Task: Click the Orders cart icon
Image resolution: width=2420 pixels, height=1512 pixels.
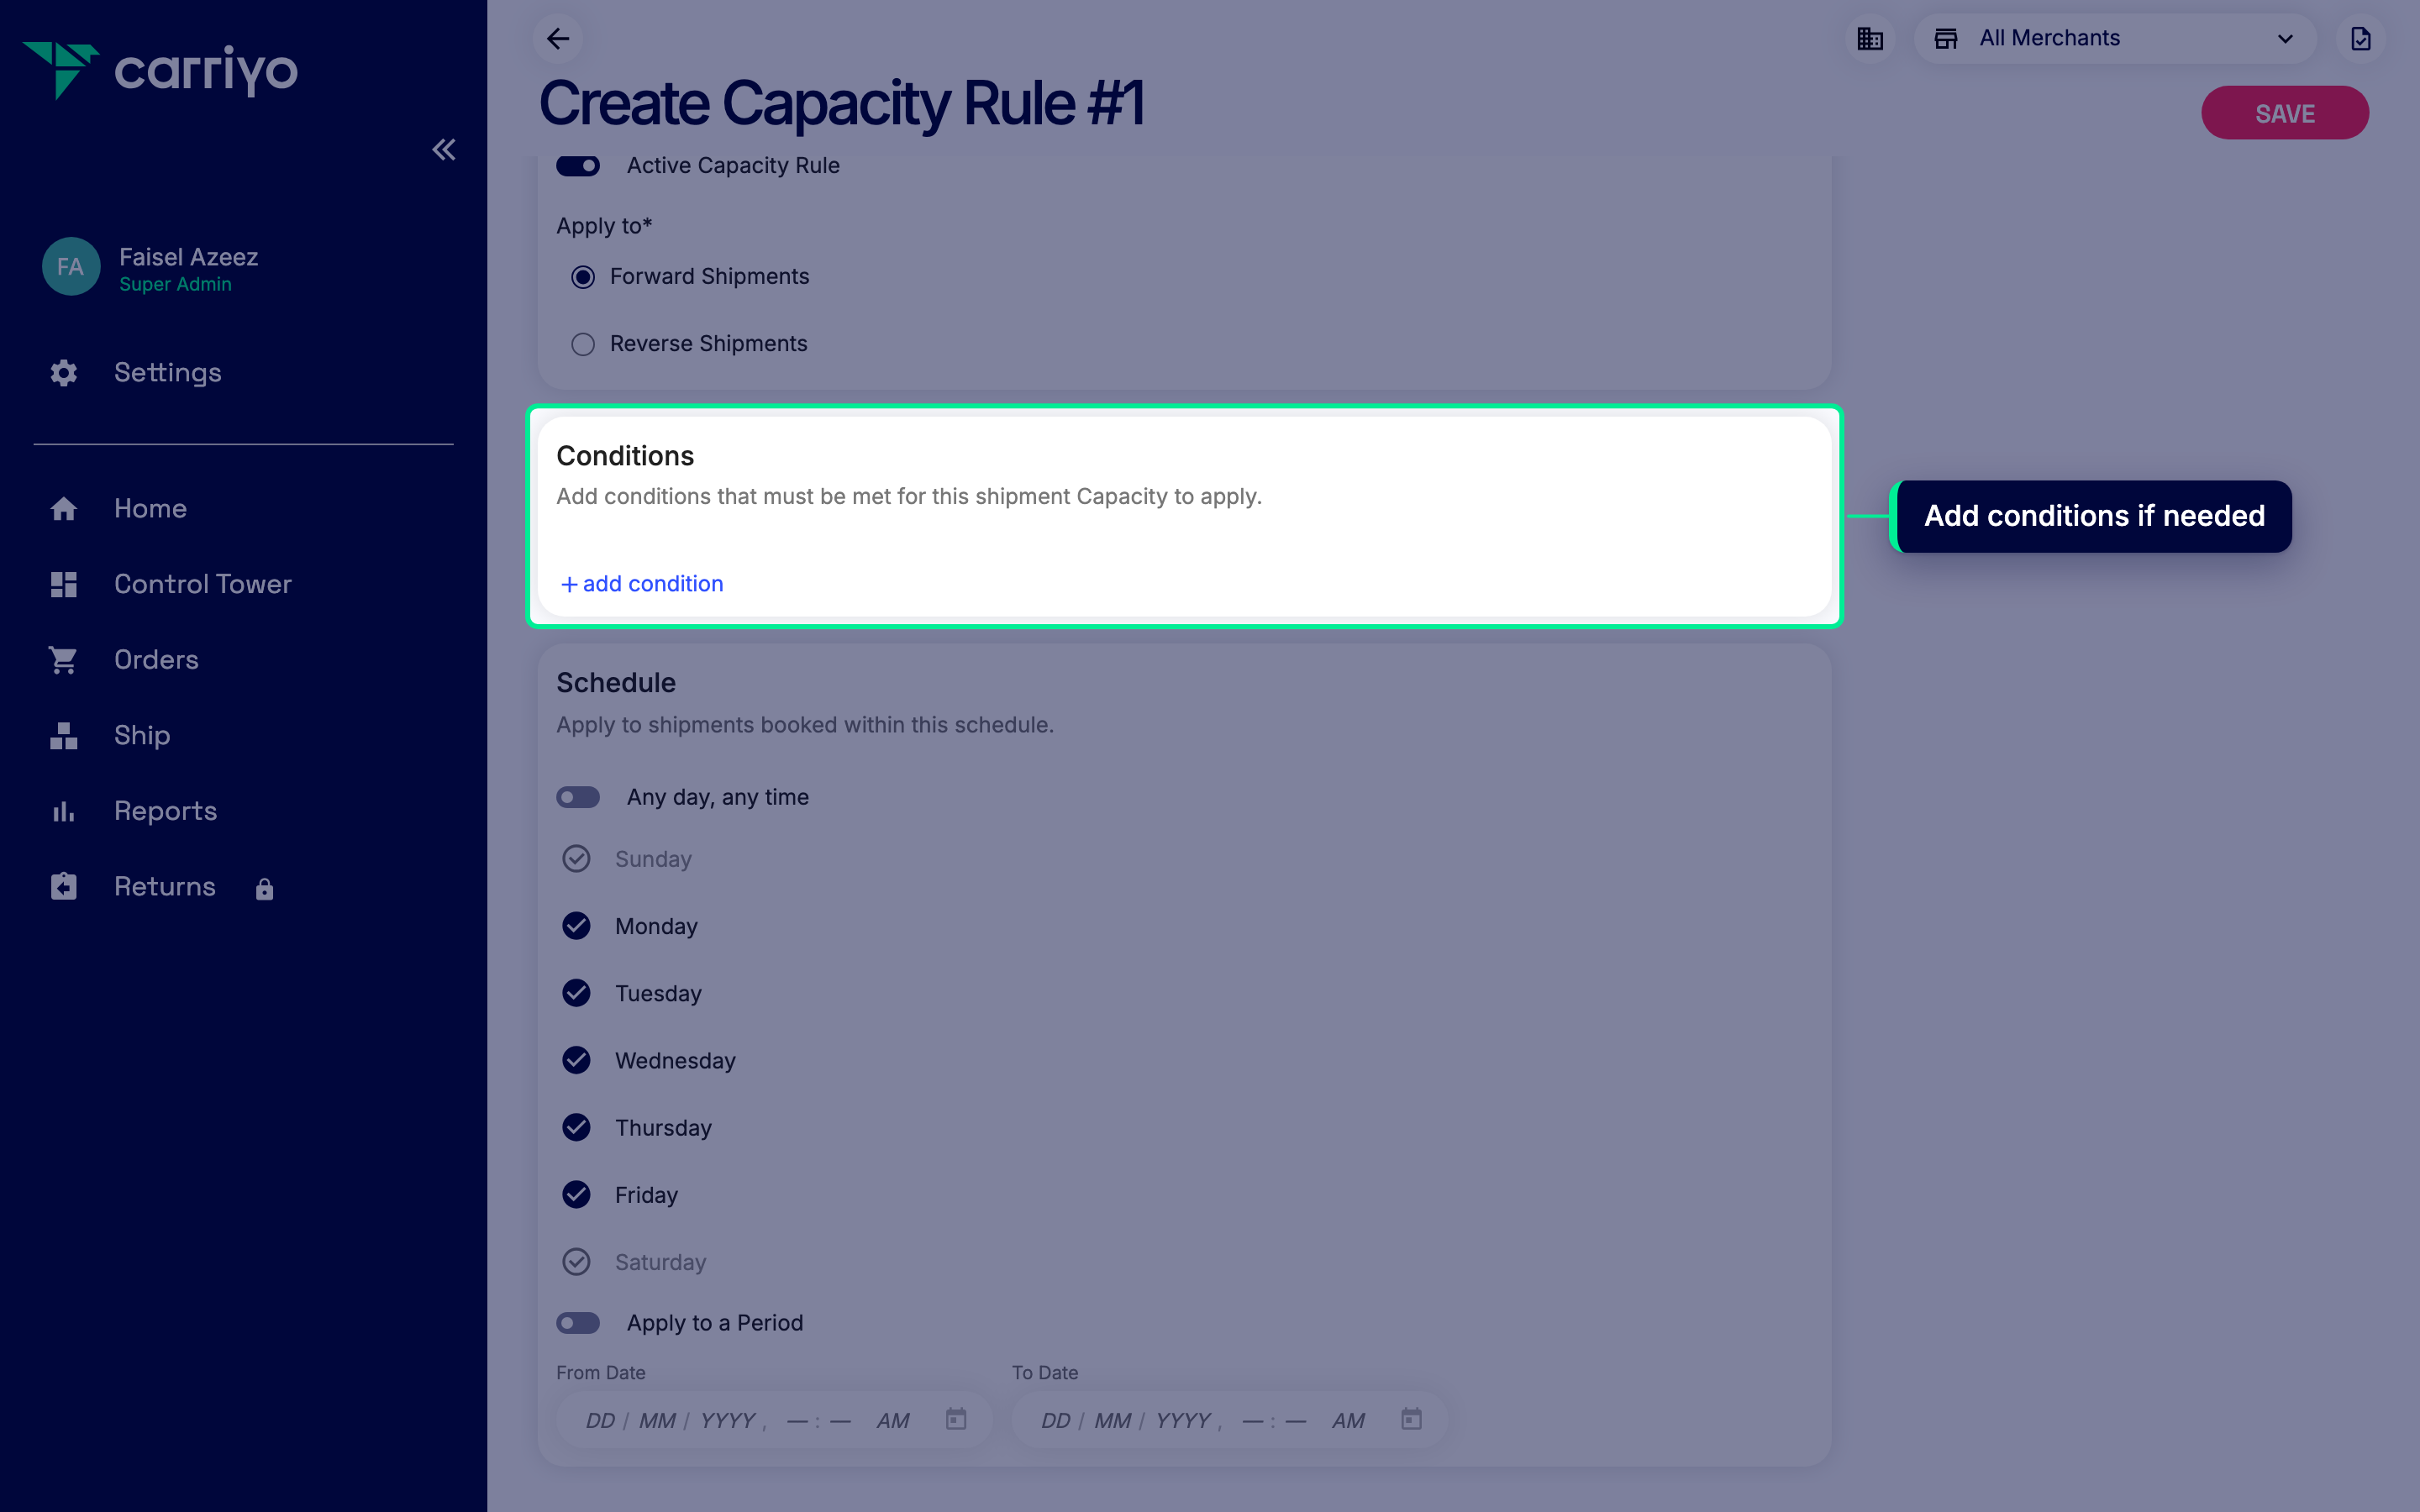Action: (x=64, y=660)
